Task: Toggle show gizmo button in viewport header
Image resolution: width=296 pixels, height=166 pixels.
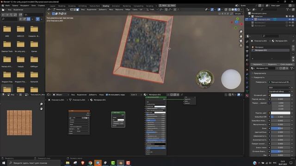Action: (212, 9)
